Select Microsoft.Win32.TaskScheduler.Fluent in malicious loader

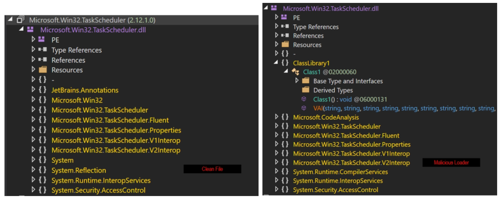tap(346, 135)
